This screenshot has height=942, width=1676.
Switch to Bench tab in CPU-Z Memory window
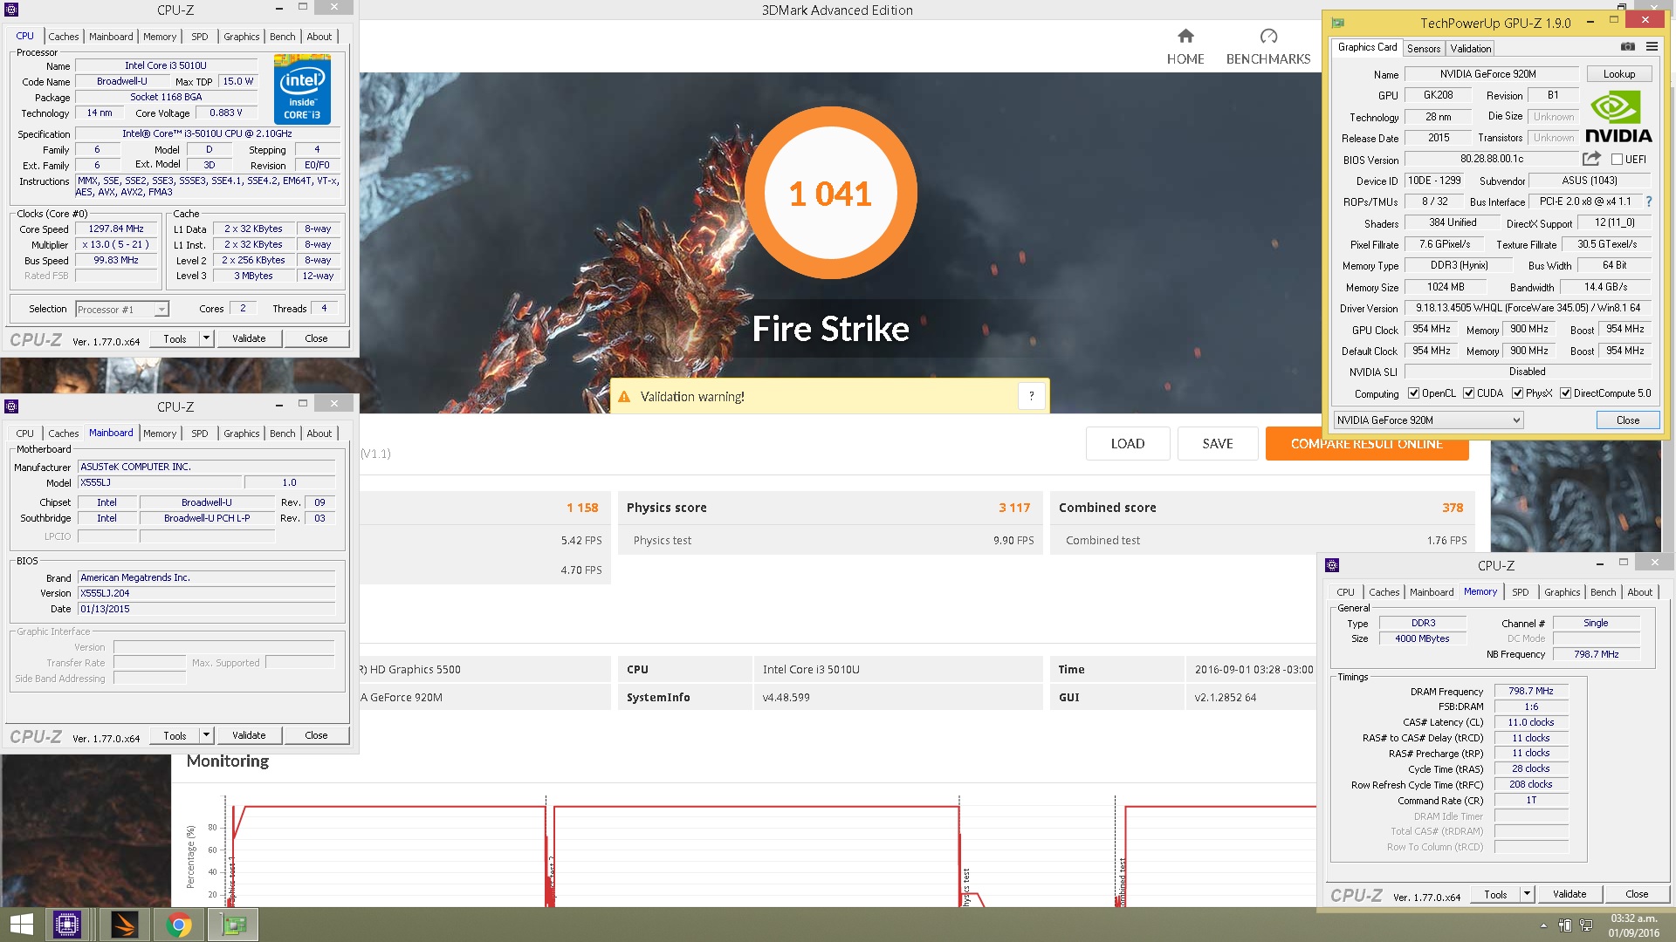coord(1603,592)
